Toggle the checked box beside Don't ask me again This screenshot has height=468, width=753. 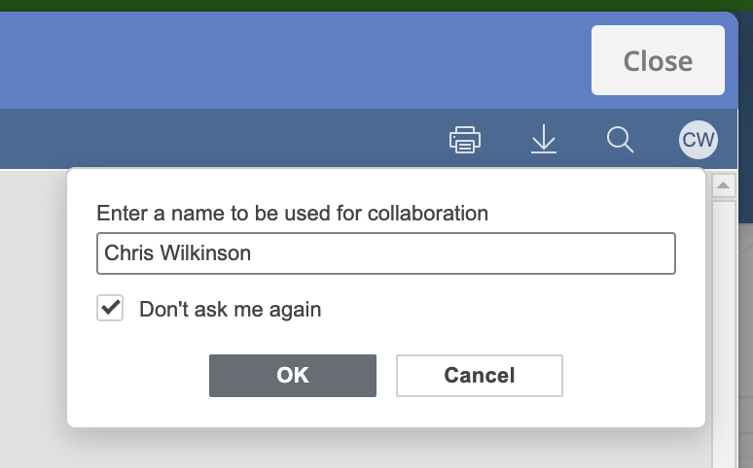[110, 308]
